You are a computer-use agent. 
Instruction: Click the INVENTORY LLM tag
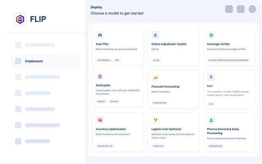(105, 146)
